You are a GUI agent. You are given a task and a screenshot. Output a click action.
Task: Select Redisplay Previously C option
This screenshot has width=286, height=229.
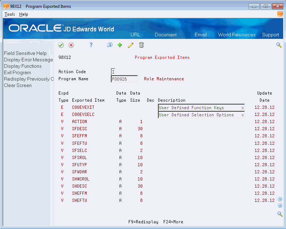[x=29, y=79]
